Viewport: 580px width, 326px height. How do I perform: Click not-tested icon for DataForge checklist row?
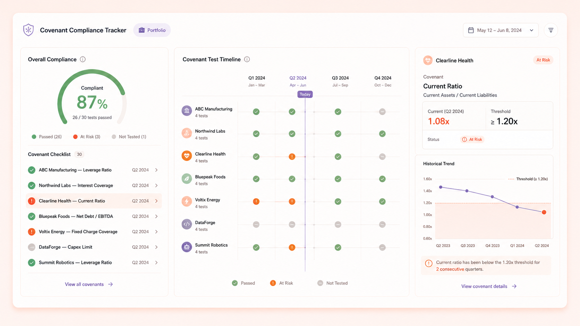pyautogui.click(x=32, y=247)
